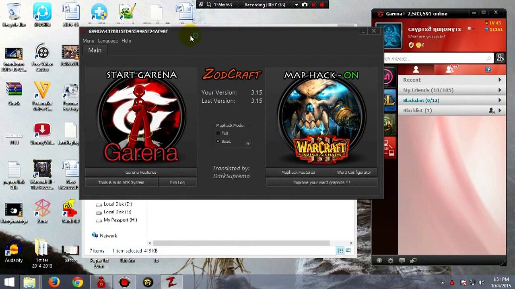The image size is (515, 289).
Task: Open the War3 Configurator
Action: click(x=354, y=172)
